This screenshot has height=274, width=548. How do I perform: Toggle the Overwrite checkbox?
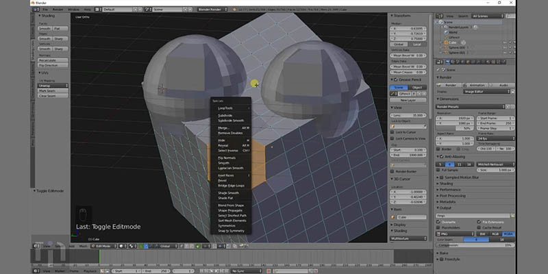coord(438,222)
